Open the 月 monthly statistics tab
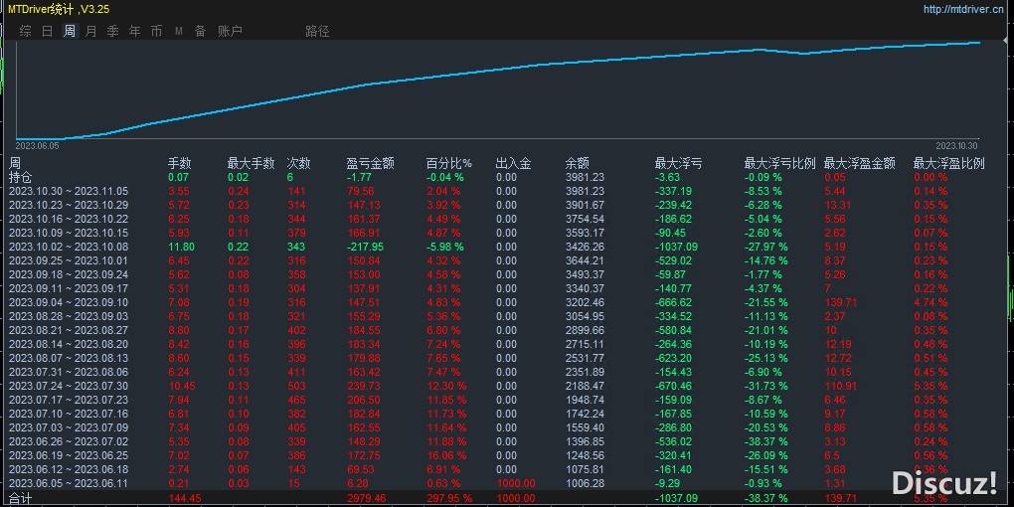Viewport: 1014px width, 507px height. (x=91, y=31)
